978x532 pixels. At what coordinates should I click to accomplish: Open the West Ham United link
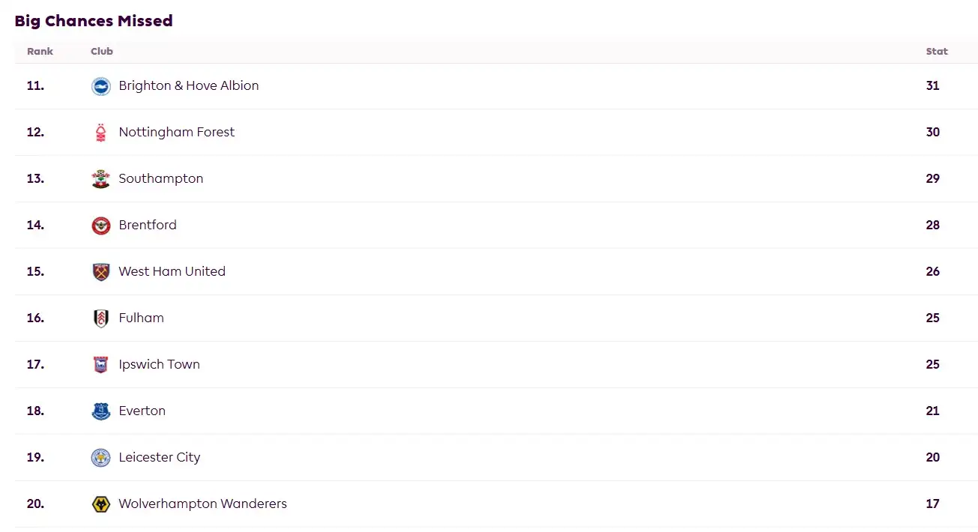172,271
